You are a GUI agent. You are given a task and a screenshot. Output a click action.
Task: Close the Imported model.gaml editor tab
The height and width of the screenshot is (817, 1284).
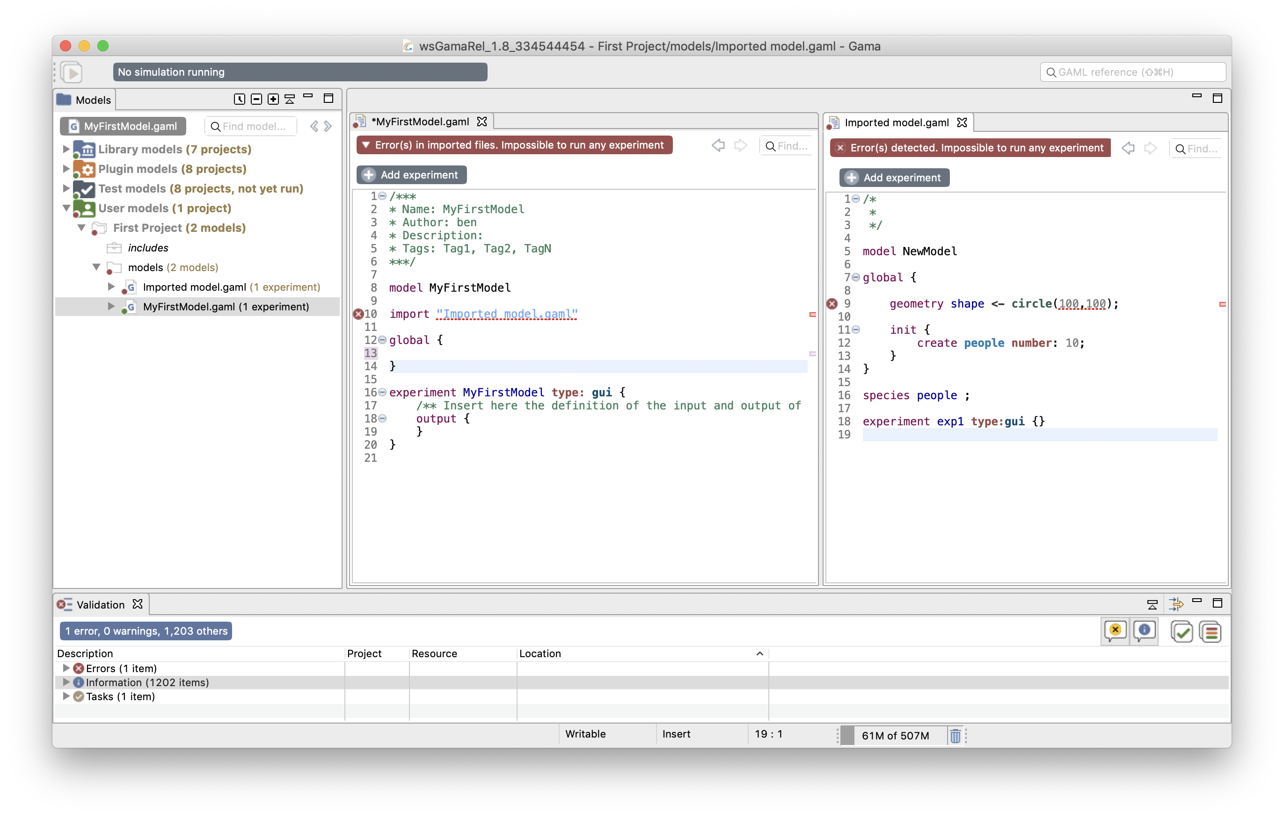tap(962, 123)
